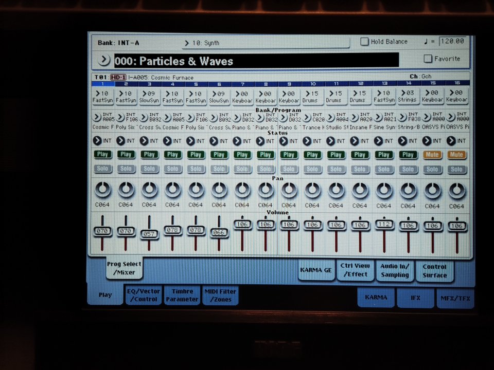Open timbre 12 category 15 Drums dropdown

coord(360,97)
